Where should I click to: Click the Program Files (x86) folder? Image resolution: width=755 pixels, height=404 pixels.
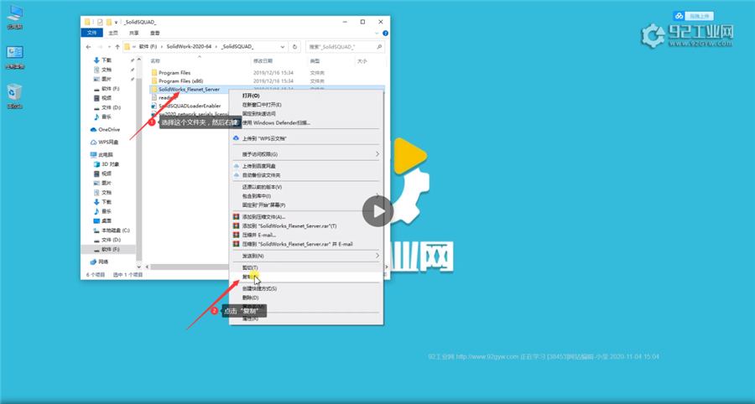177,80
